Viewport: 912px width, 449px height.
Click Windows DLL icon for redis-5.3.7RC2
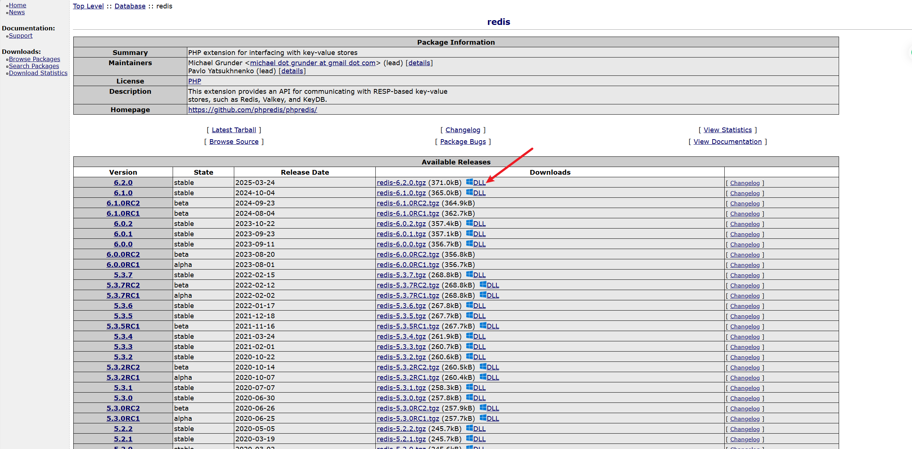483,284
